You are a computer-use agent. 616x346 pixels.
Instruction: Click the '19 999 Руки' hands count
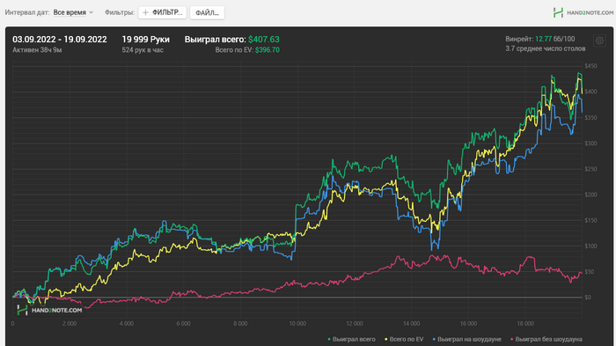(x=146, y=40)
